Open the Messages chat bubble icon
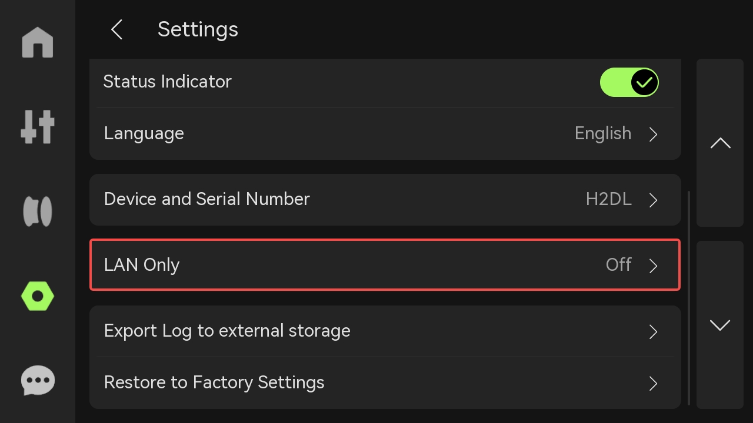753x423 pixels. tap(38, 381)
